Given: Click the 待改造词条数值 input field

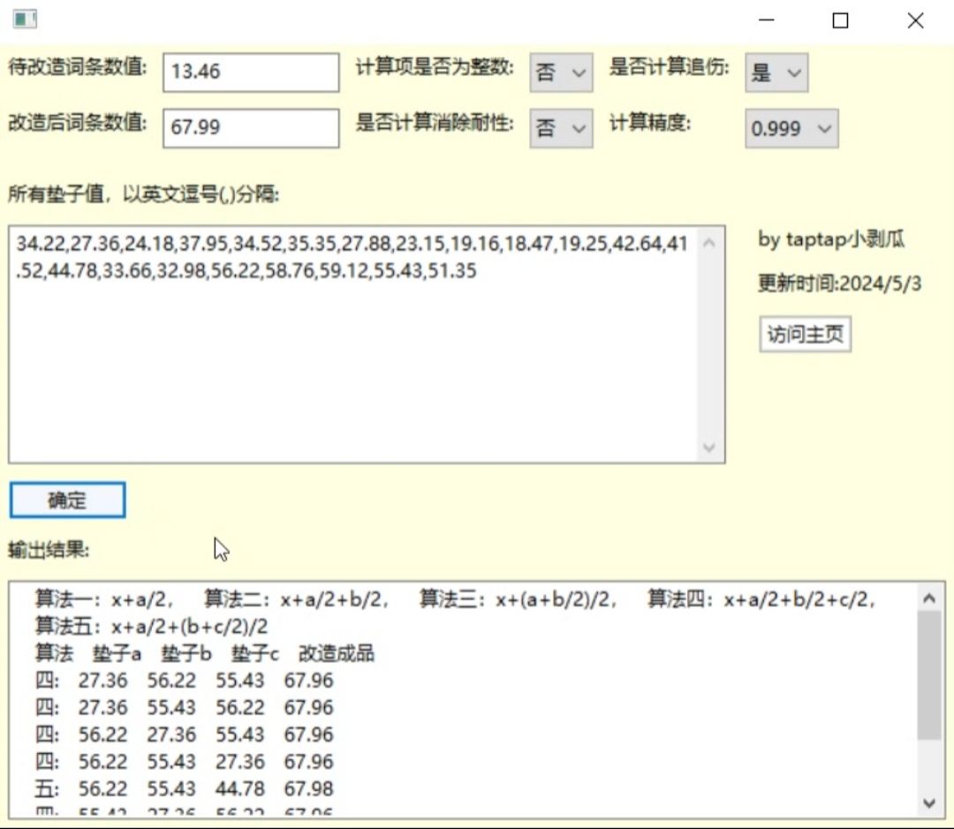Looking at the screenshot, I should 251,72.
